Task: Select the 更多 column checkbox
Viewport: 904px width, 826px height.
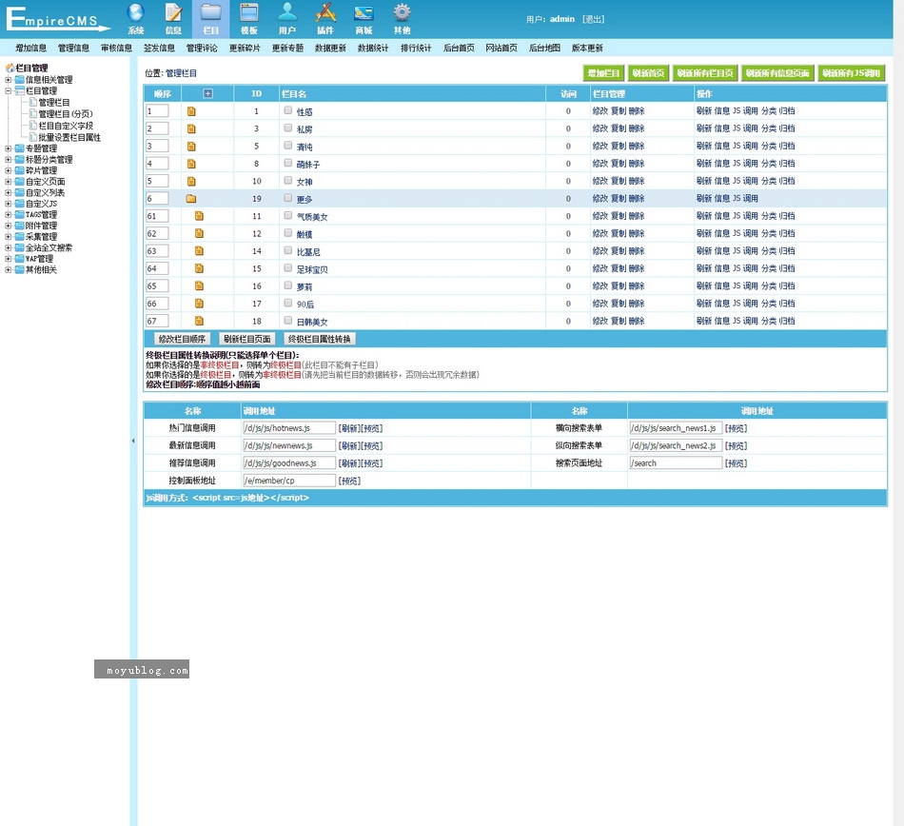Action: (287, 198)
